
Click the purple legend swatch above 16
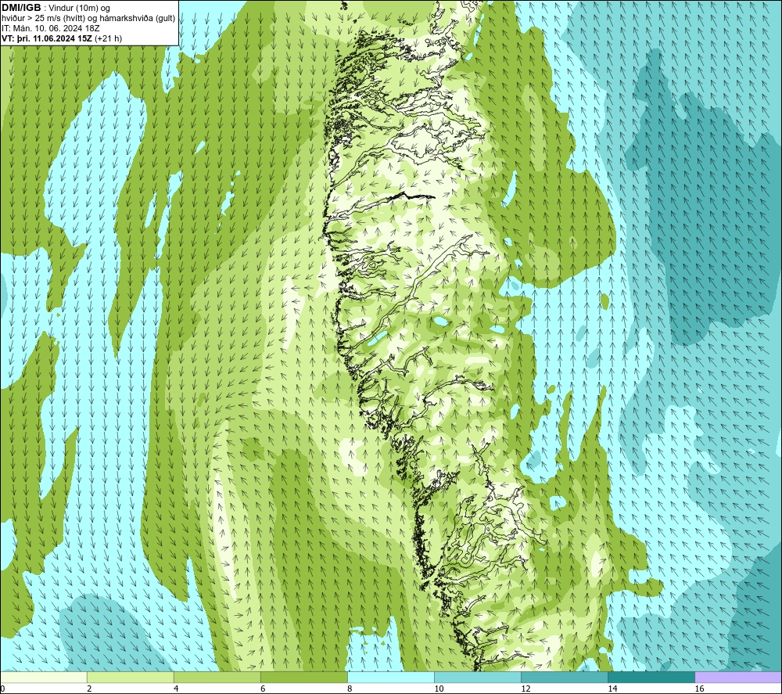click(738, 678)
